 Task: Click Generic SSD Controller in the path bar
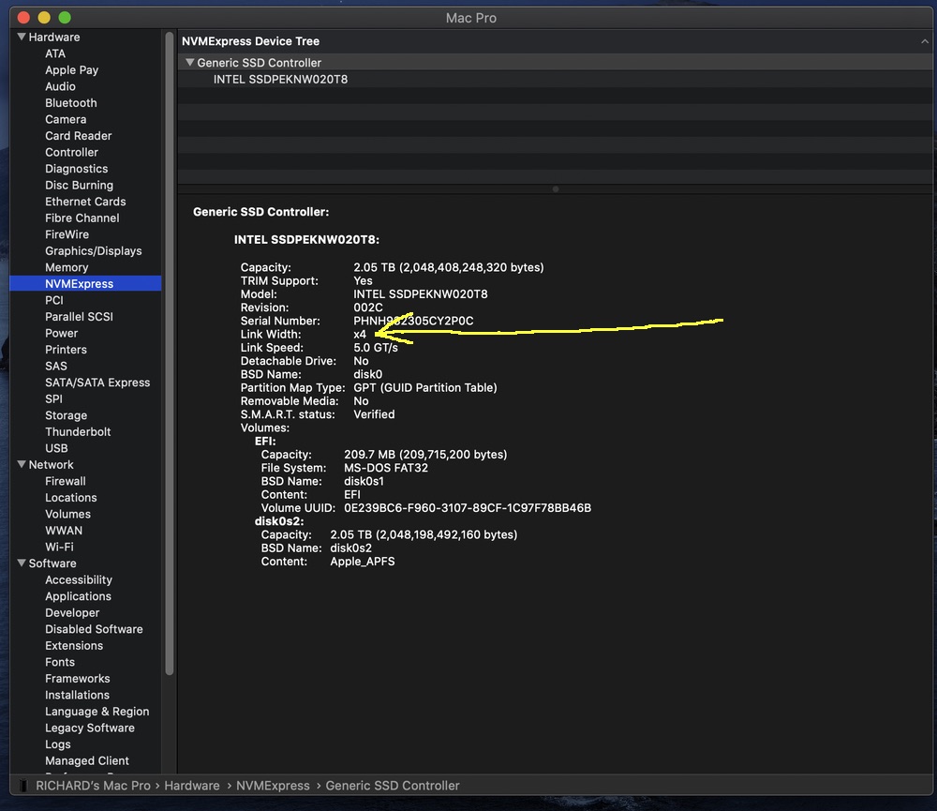(x=392, y=786)
